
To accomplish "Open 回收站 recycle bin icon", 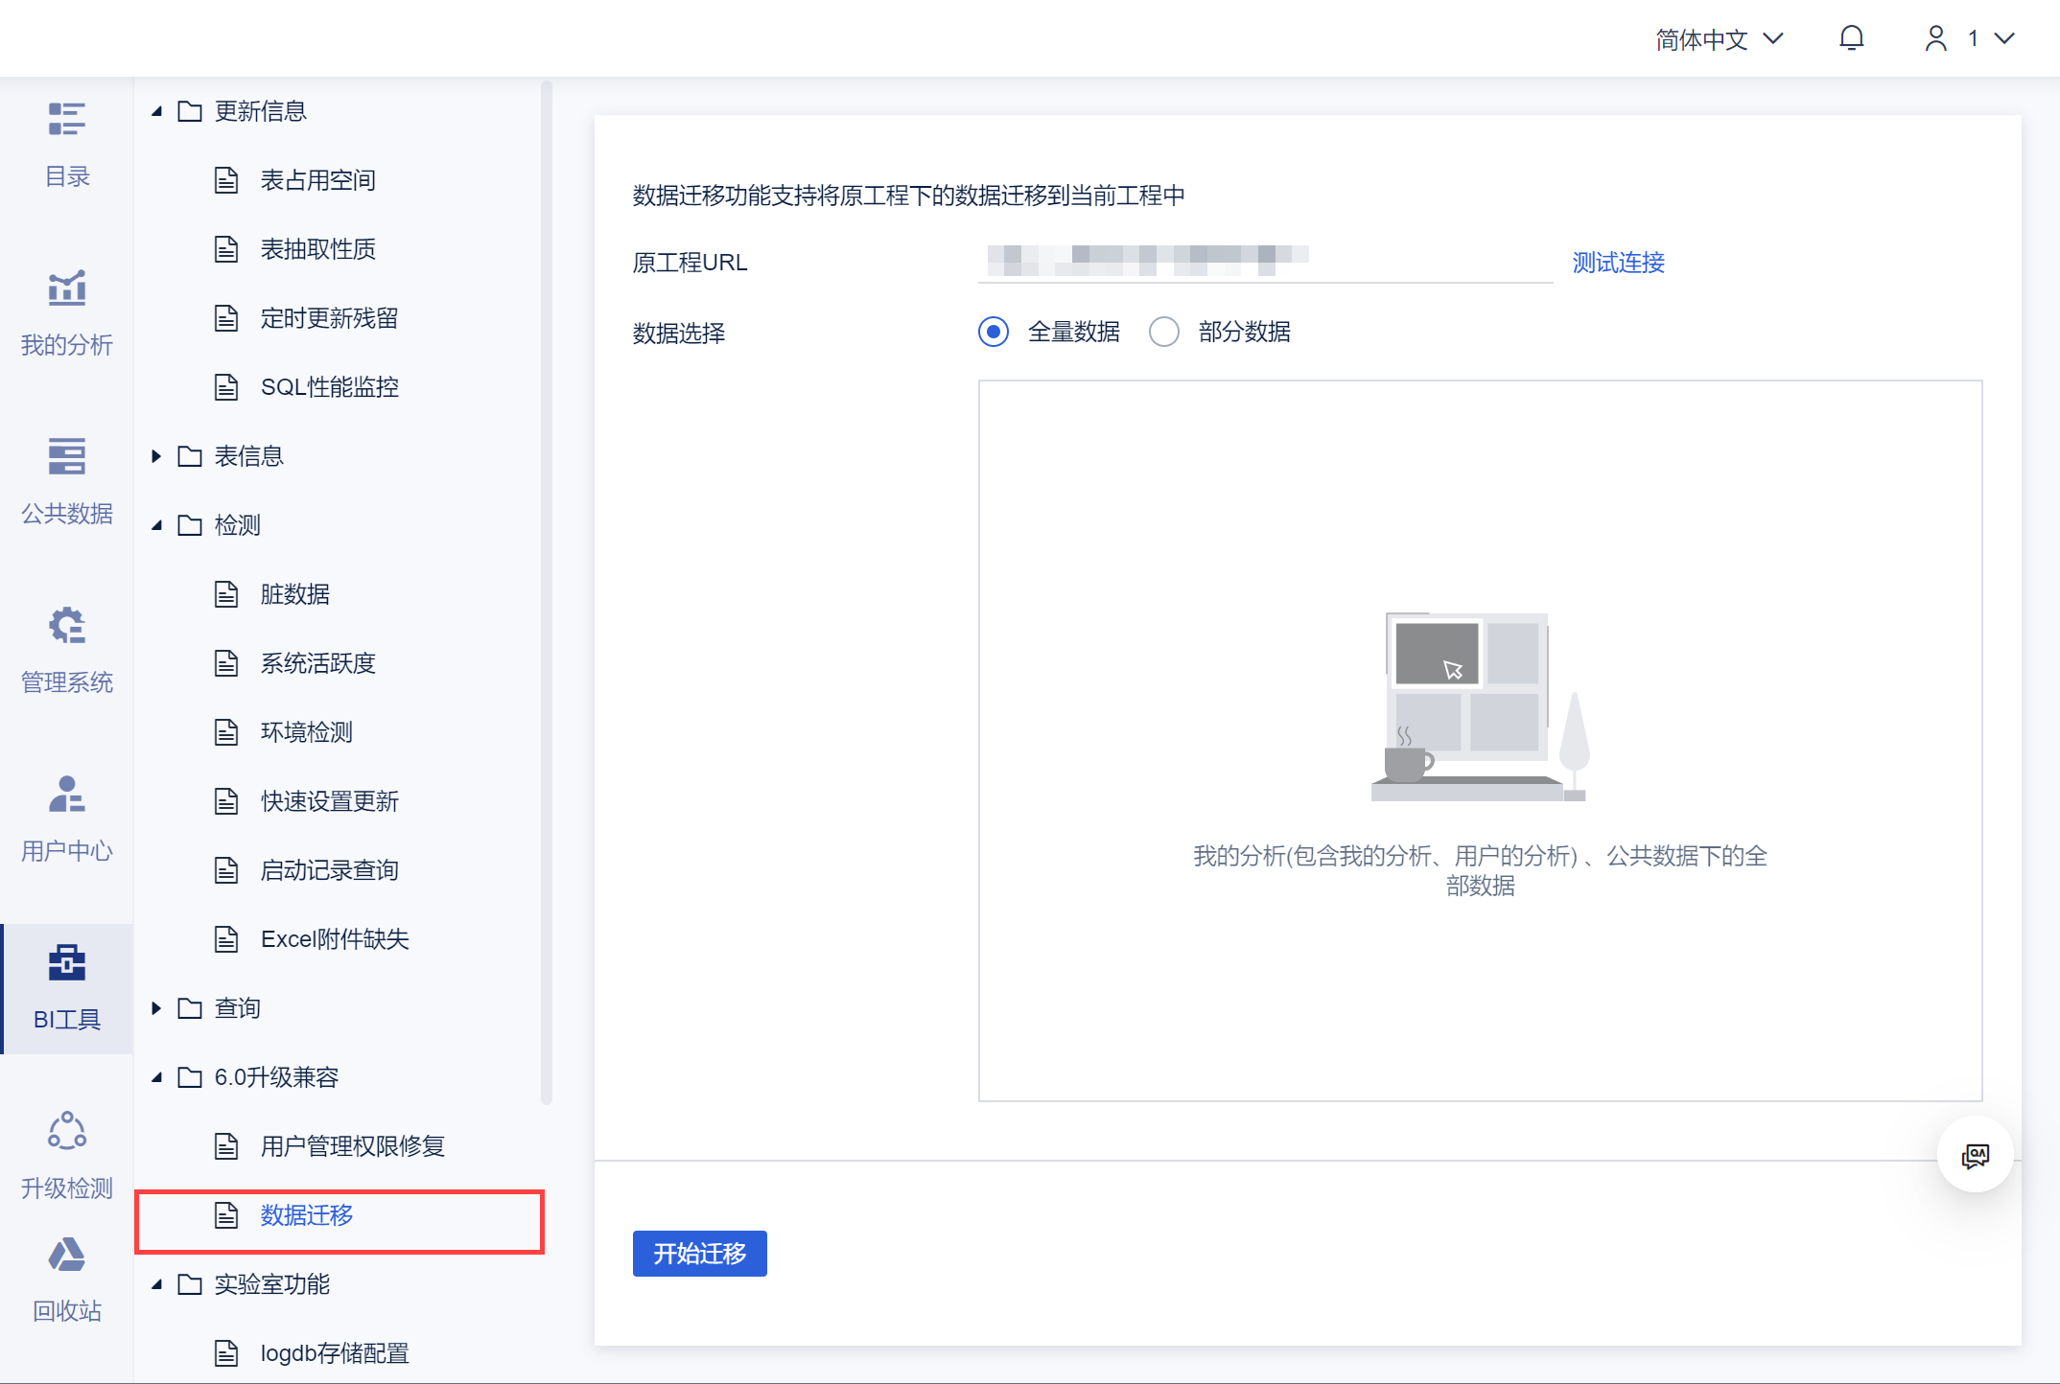I will [x=66, y=1256].
